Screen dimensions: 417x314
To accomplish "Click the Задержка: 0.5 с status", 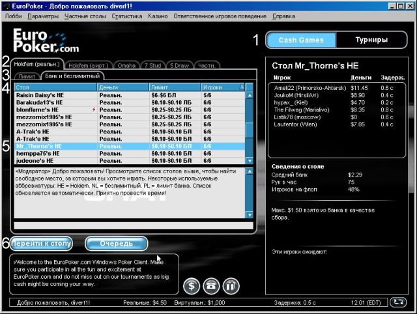I will click(x=295, y=302).
